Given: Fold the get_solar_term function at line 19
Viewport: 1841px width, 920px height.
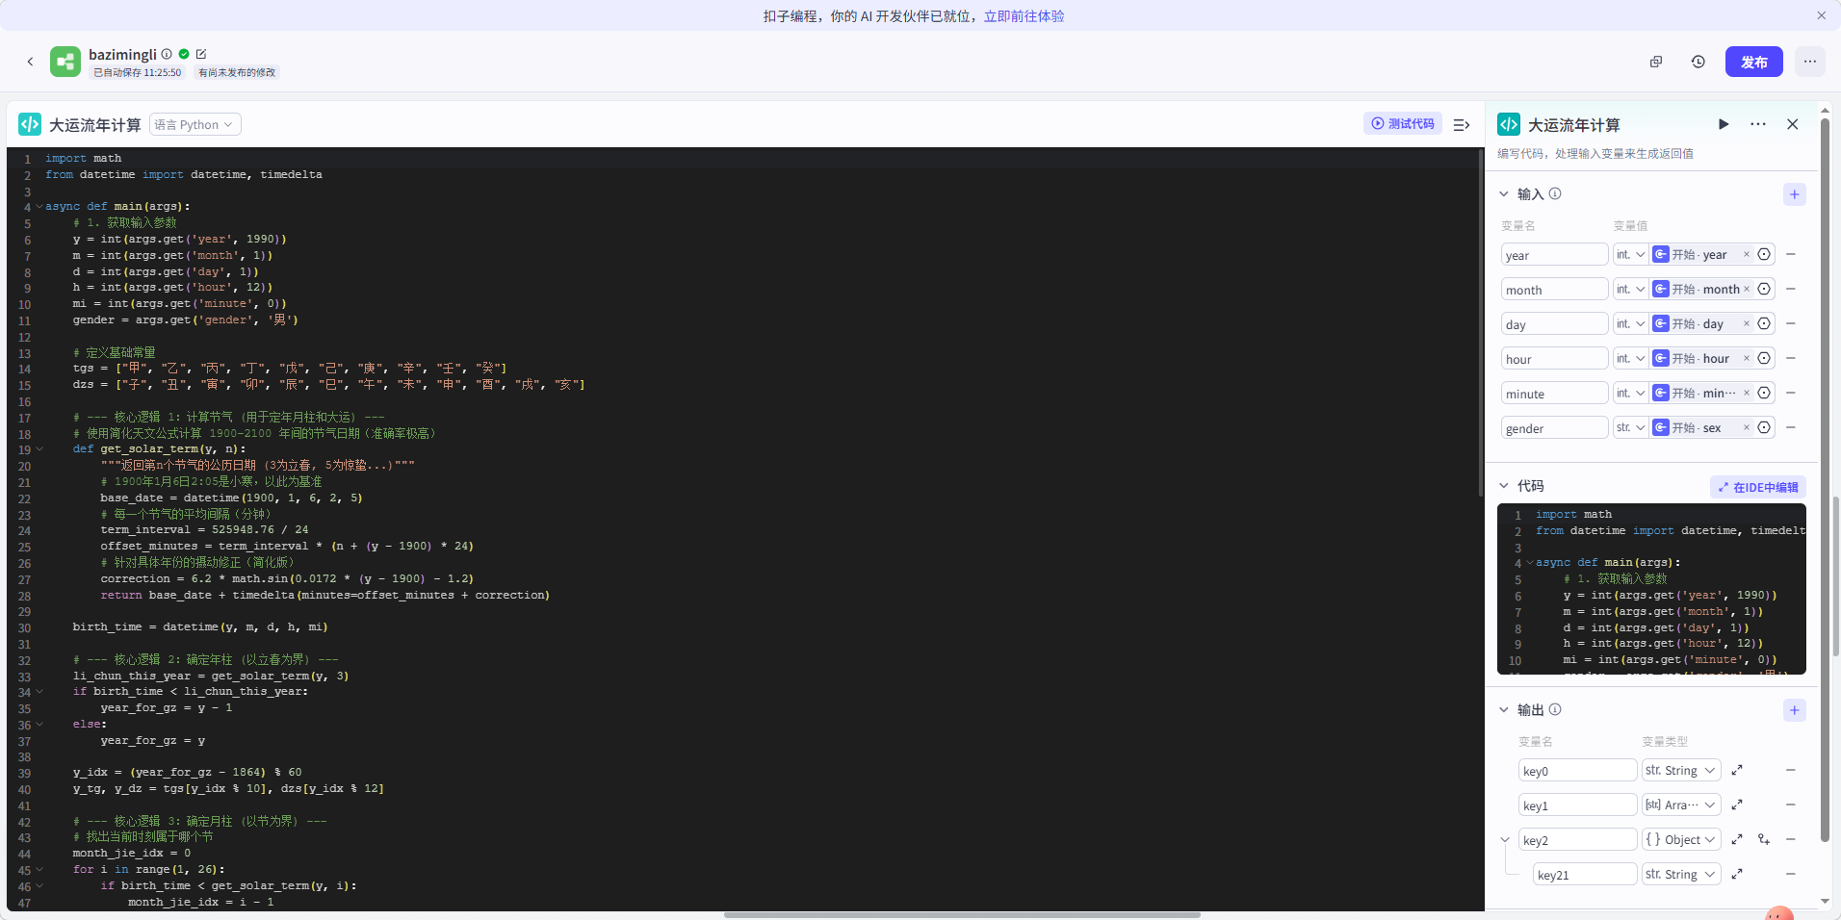Looking at the screenshot, I should [39, 449].
